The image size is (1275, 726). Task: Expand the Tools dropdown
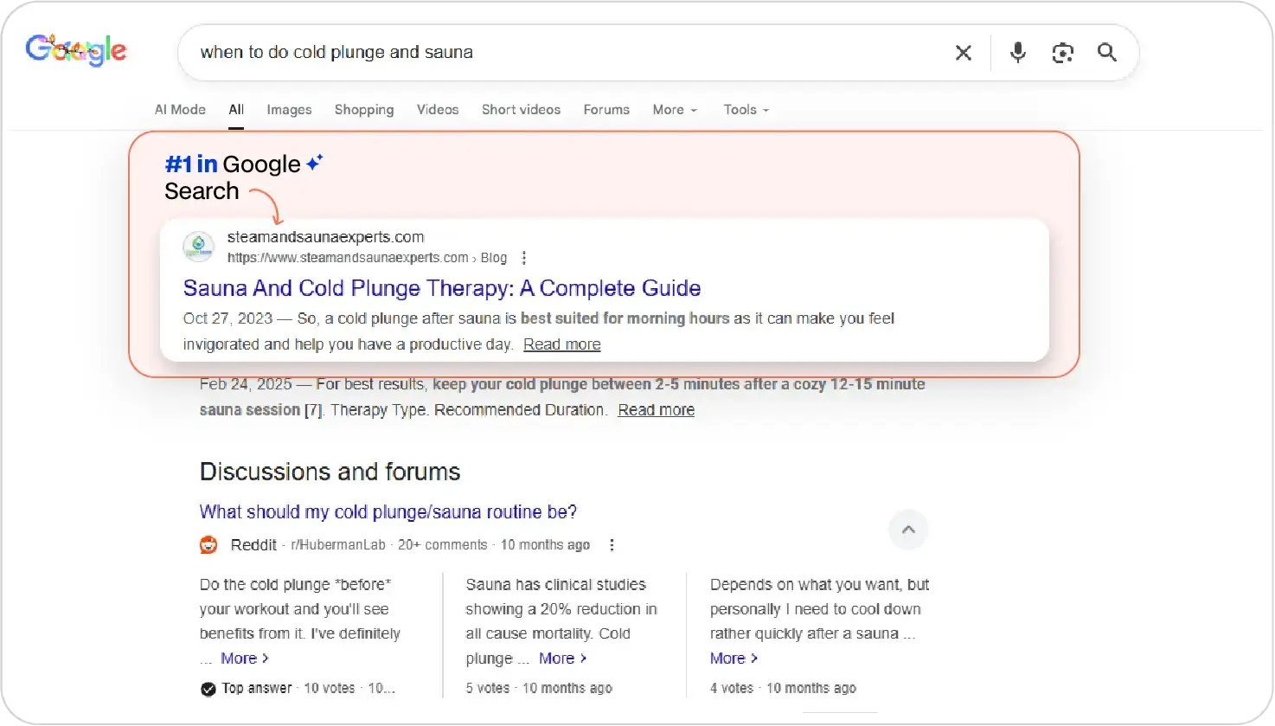point(746,110)
